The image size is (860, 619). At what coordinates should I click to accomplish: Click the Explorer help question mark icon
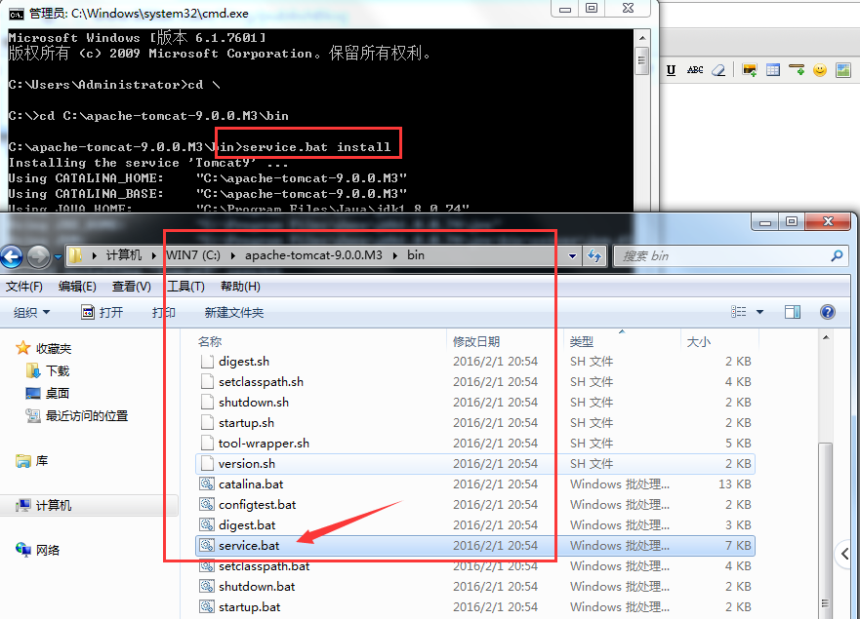click(x=828, y=312)
